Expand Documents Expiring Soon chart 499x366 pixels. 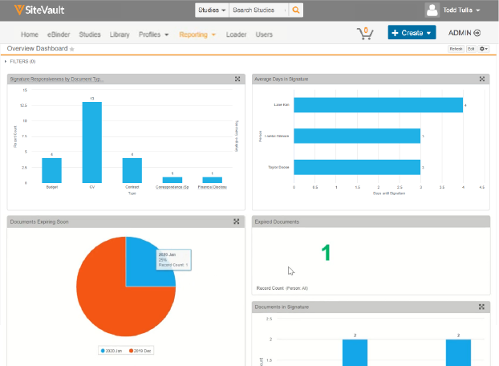pos(237,222)
